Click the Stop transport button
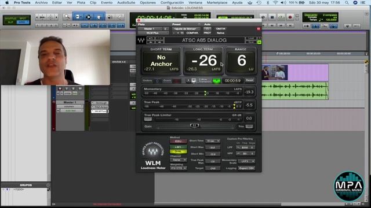 [x=272, y=17]
